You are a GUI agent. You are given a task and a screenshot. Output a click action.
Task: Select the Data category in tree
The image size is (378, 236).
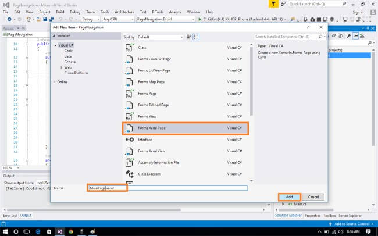pyautogui.click(x=68, y=56)
